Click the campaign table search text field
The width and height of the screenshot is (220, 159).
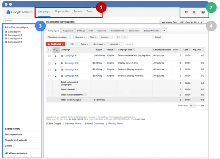(x=141, y=37)
